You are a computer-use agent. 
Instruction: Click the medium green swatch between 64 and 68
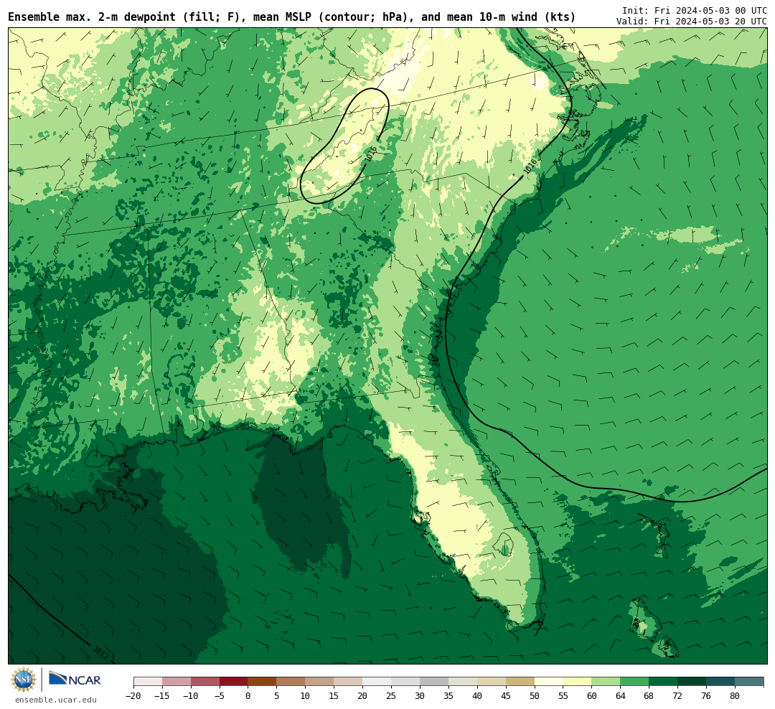click(634, 682)
